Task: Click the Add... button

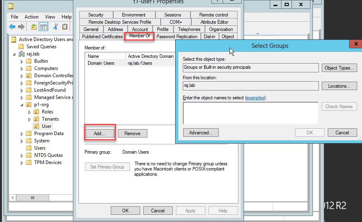Action: (99, 133)
